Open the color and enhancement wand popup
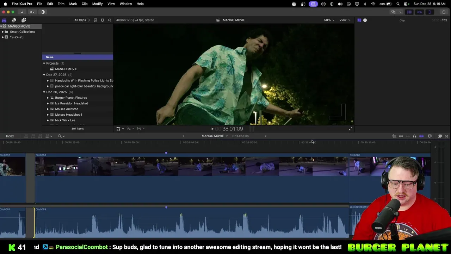 click(130, 129)
